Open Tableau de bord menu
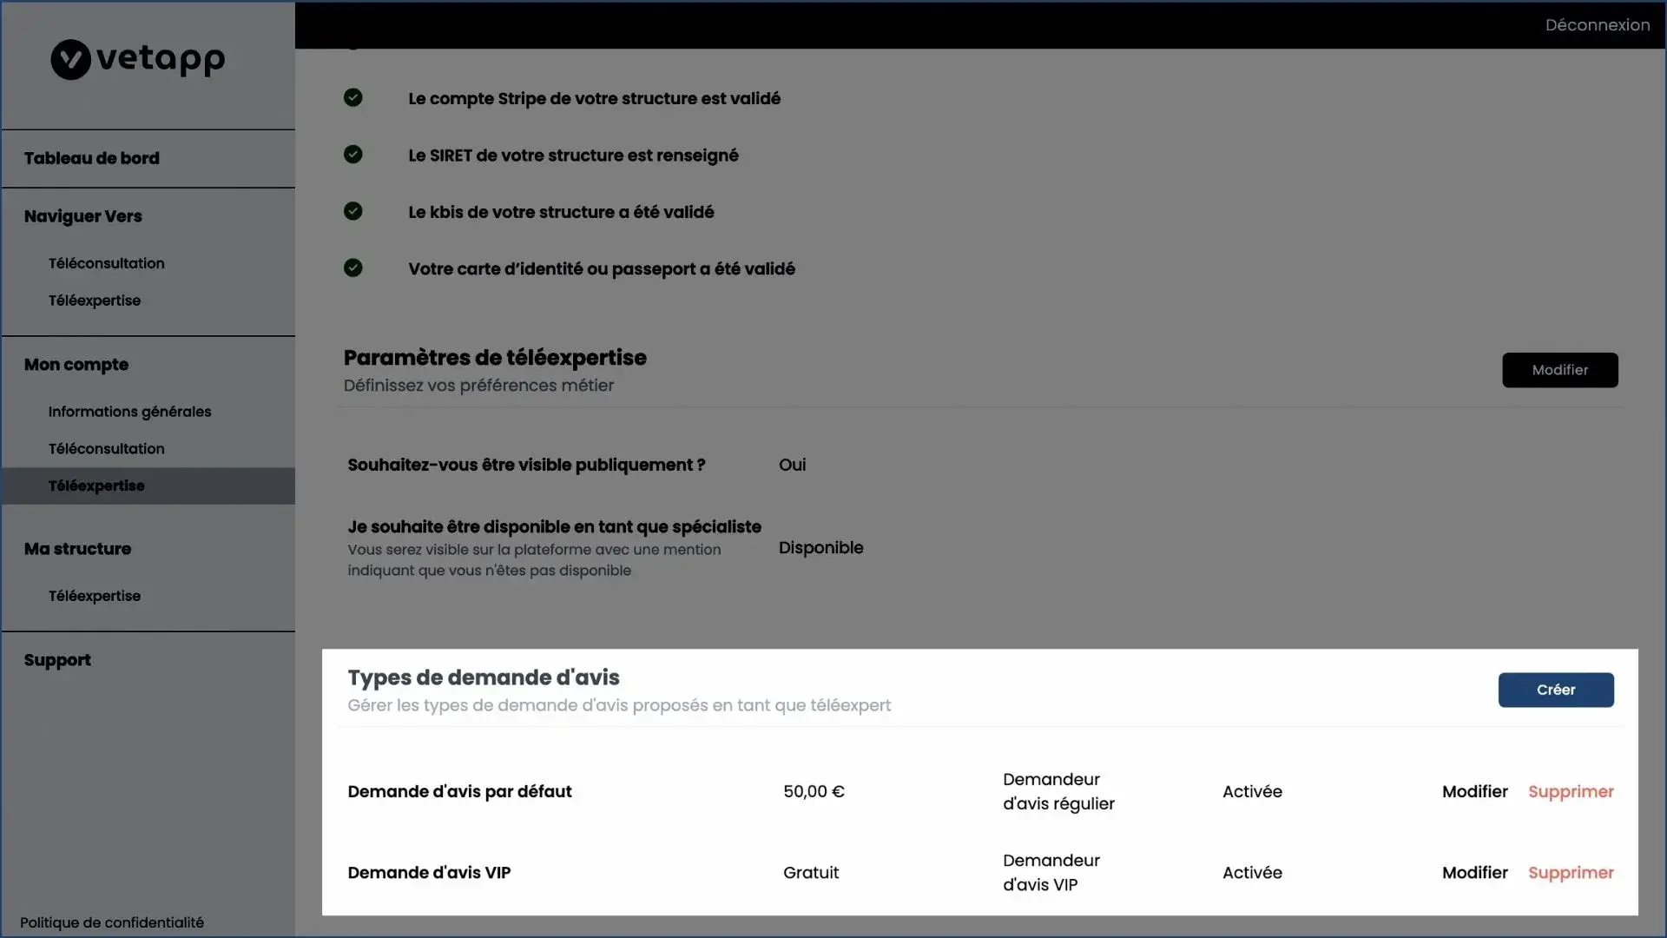 click(x=92, y=158)
